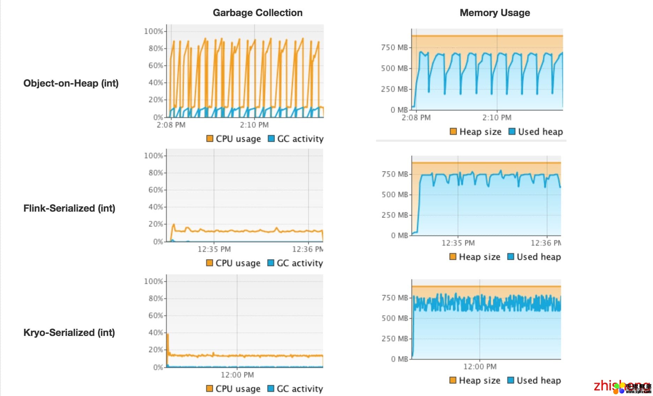This screenshot has width=653, height=396.
Task: Select the Heap size swatch in Object-on-Heap memory legend
Action: click(453, 132)
